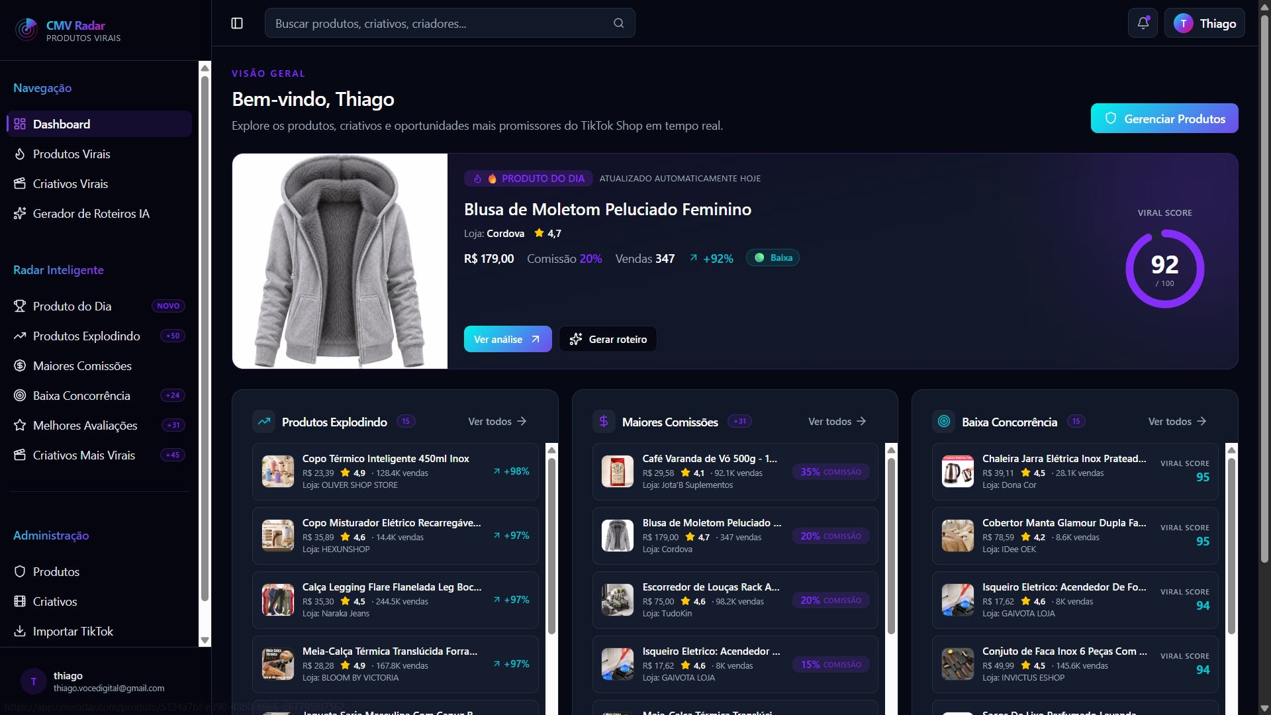Open Meia-Calça Térmica Translúcida product
The image size is (1271, 715).
[x=395, y=664]
